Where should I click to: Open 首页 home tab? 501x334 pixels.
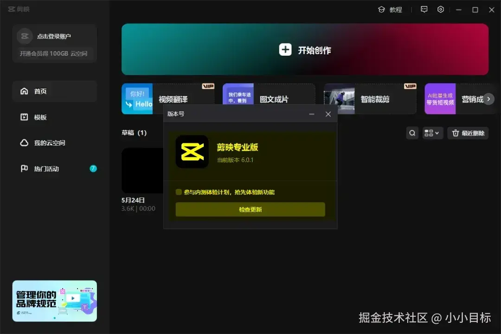point(55,91)
